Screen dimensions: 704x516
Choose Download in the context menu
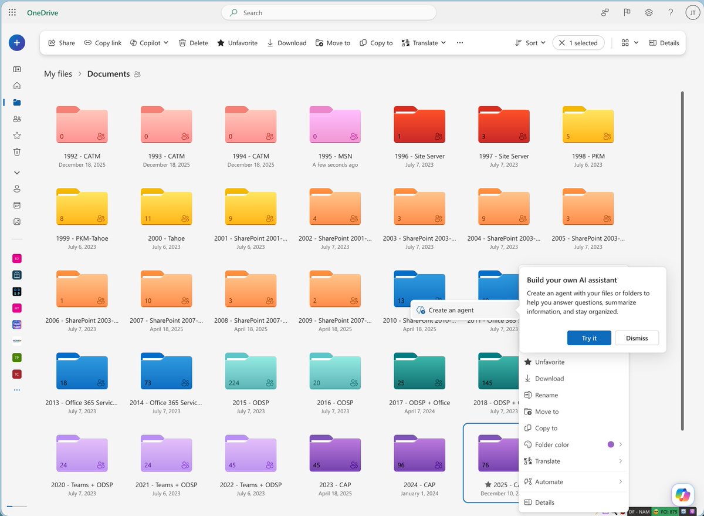[573, 379]
